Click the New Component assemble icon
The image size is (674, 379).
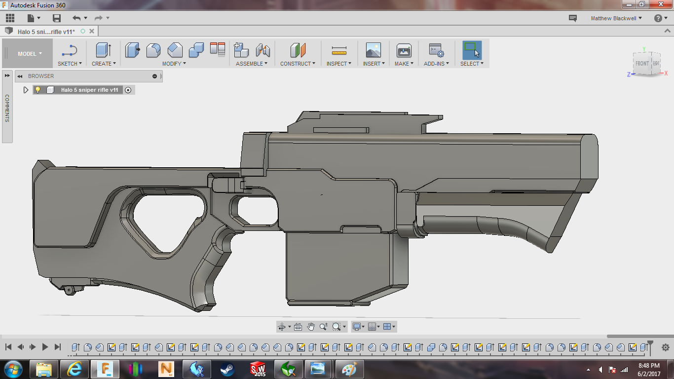point(241,50)
